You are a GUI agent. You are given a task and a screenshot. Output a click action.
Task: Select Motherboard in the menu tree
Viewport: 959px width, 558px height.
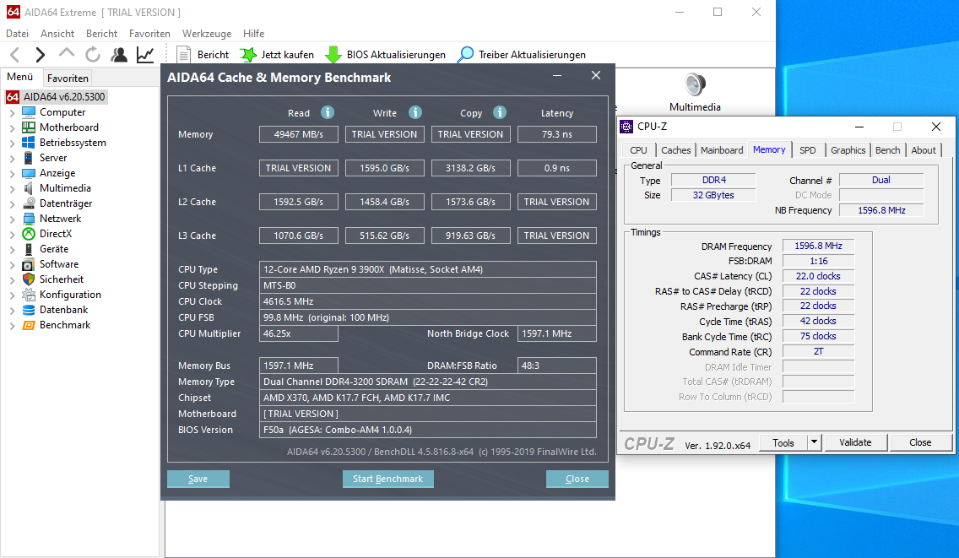point(61,127)
